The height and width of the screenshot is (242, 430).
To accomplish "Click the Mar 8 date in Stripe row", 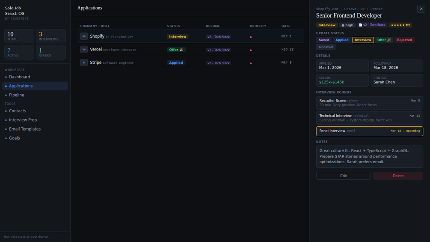I will tap(286, 63).
